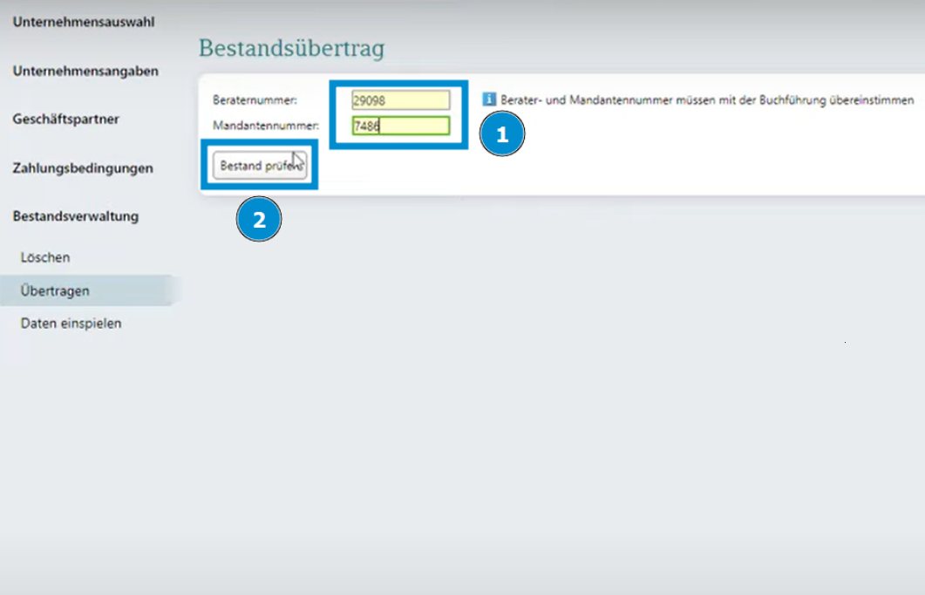
Task: Open the "Zahlungsbedingungen" section
Action: pyautogui.click(x=81, y=168)
